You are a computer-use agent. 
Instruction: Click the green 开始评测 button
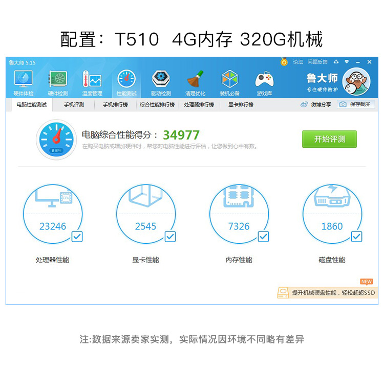[329, 139]
